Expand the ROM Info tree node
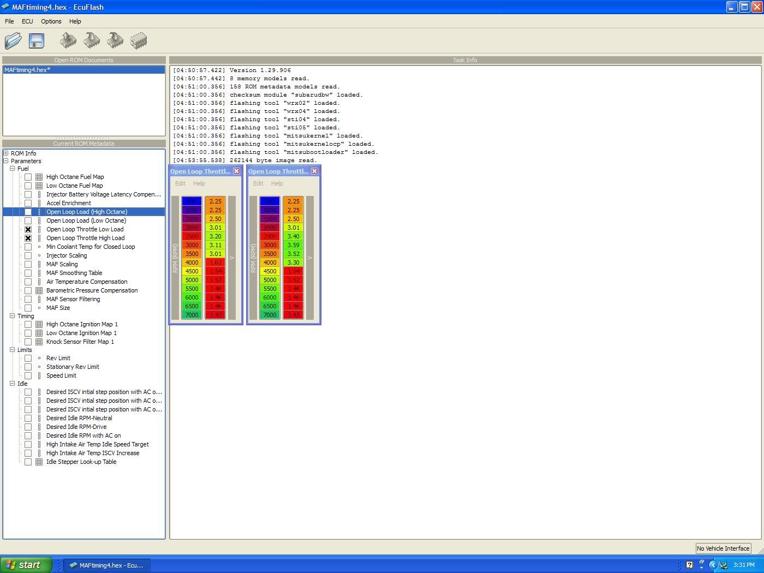This screenshot has height=573, width=764. [6, 153]
